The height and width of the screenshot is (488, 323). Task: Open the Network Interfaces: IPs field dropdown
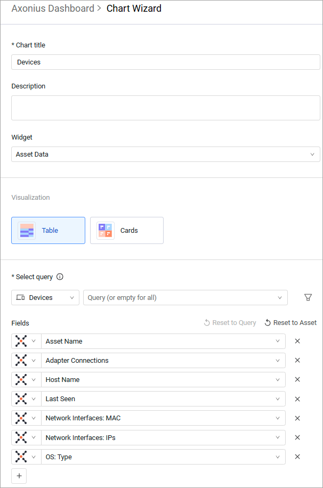tap(163, 437)
